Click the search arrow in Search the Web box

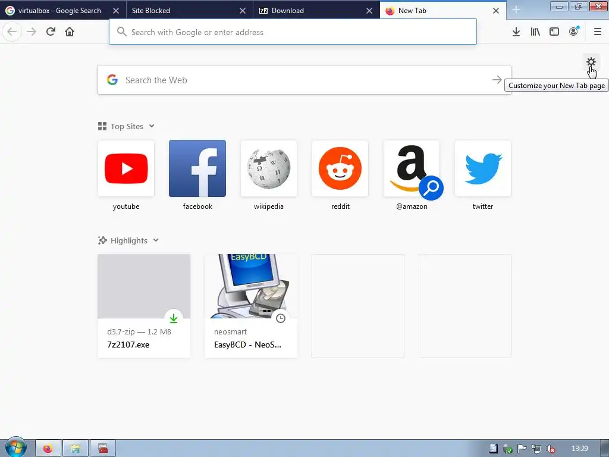pos(497,80)
